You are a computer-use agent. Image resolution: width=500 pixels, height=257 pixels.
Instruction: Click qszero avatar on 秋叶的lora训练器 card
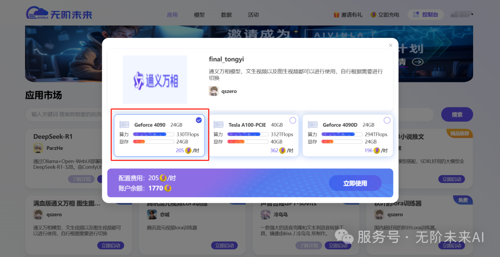pos(379,214)
